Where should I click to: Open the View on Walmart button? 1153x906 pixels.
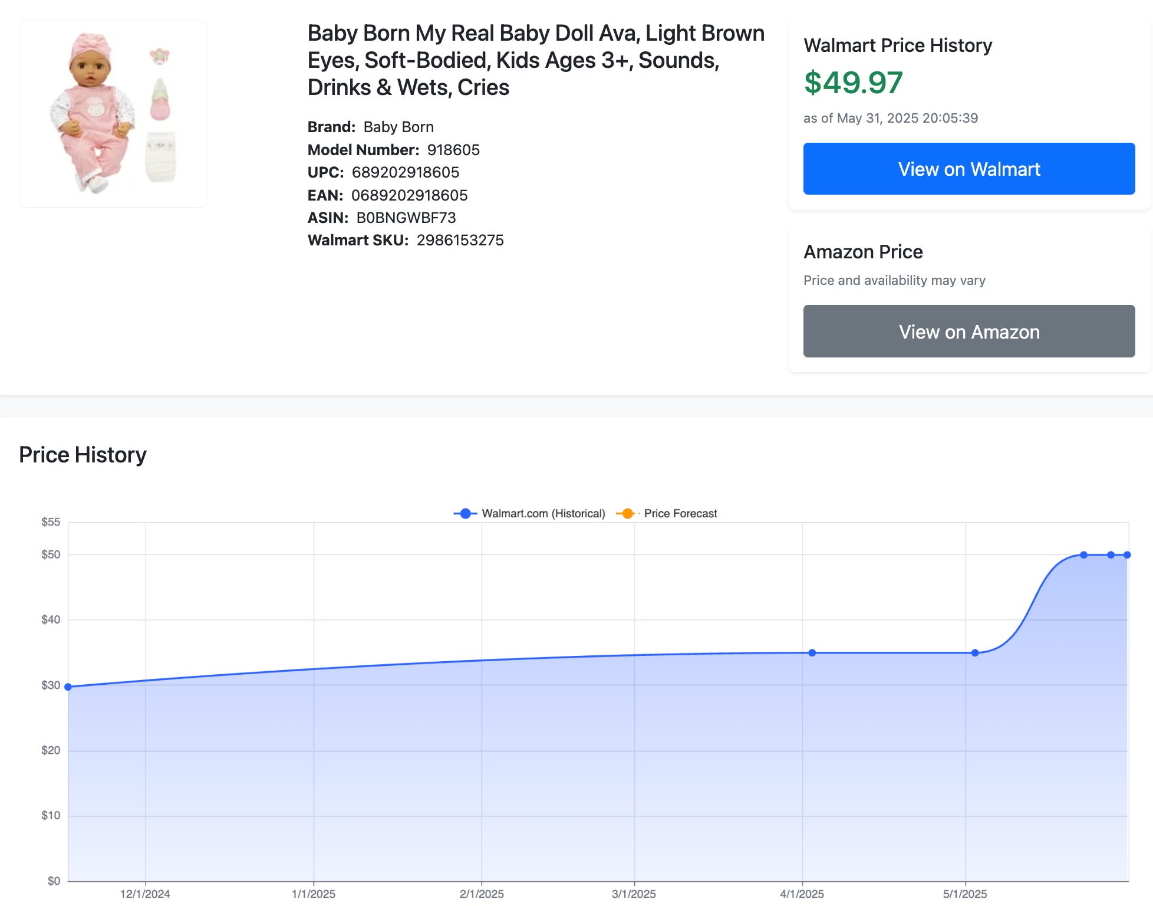pos(969,169)
